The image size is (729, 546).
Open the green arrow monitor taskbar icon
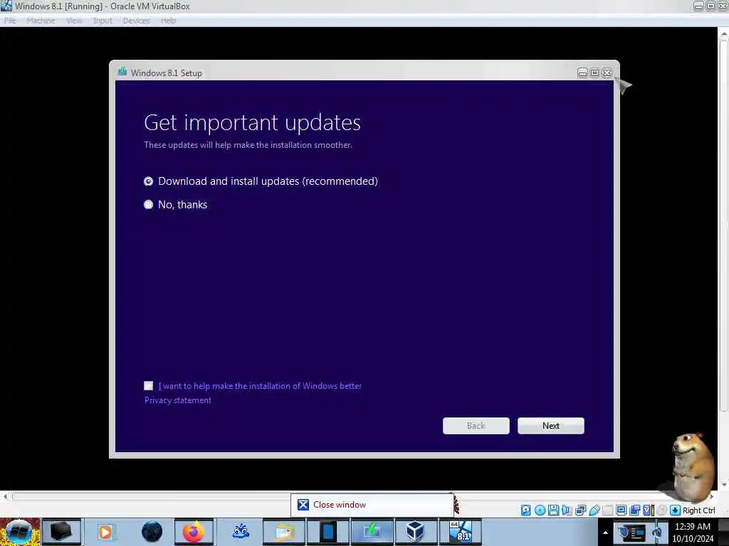(372, 532)
